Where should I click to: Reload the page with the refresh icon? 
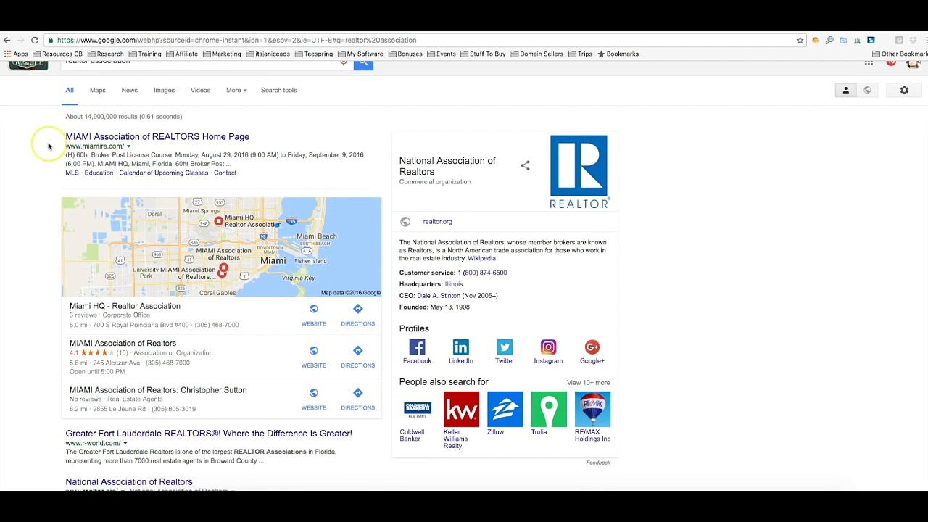coord(34,41)
